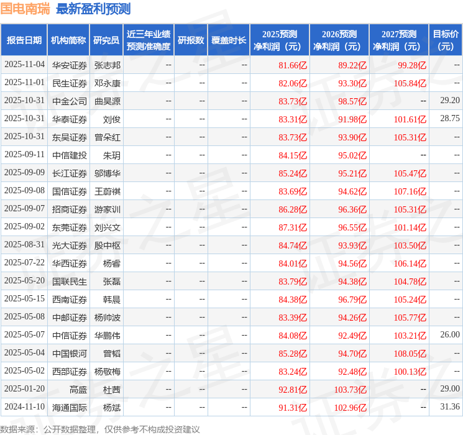Select analyst 邓永康 in the table
Screen dimensions: 463x435
pos(108,83)
